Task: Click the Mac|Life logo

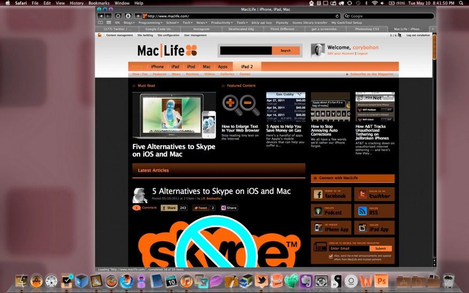Action: (167, 50)
